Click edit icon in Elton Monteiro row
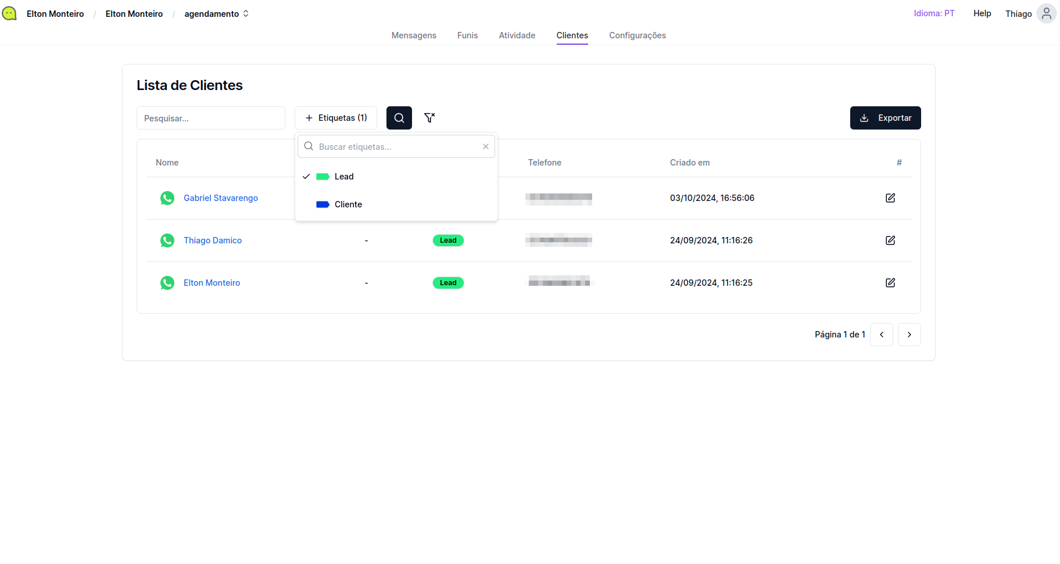 [890, 283]
